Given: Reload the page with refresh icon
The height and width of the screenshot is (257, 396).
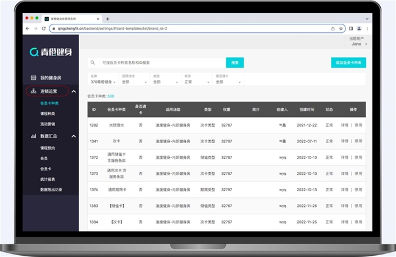Looking at the screenshot, I should (x=44, y=29).
